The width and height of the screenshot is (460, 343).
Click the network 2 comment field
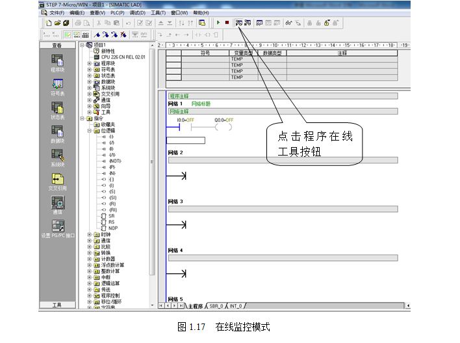tap(283, 160)
